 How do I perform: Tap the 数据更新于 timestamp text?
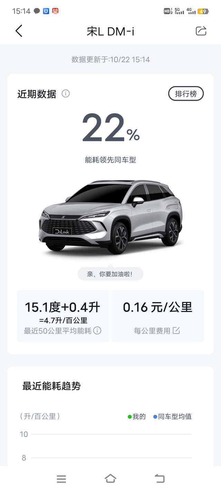tap(110, 60)
